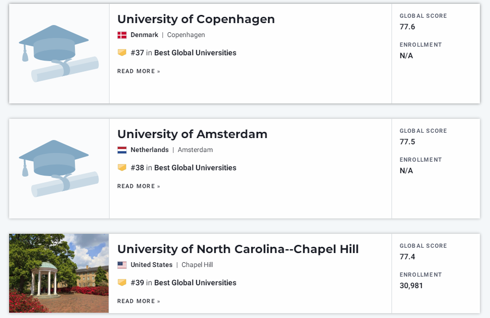Click University of Copenhagen graduation cap placeholder
The height and width of the screenshot is (318, 490).
[59, 53]
